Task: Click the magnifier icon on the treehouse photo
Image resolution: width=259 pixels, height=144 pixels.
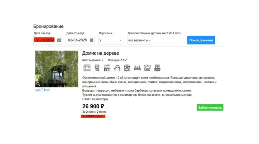Action: (38, 84)
